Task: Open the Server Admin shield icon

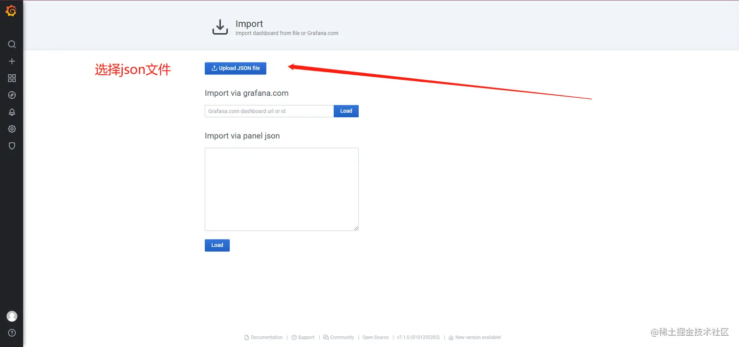Action: pos(12,146)
